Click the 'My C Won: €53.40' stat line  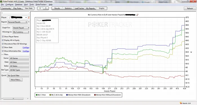[x=44, y=26]
